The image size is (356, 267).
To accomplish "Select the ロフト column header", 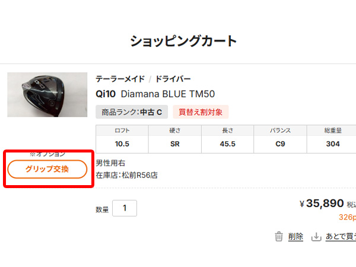I will (x=122, y=131).
